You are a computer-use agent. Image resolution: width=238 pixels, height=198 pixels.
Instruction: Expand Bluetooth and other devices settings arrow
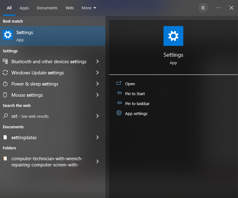pos(97,61)
